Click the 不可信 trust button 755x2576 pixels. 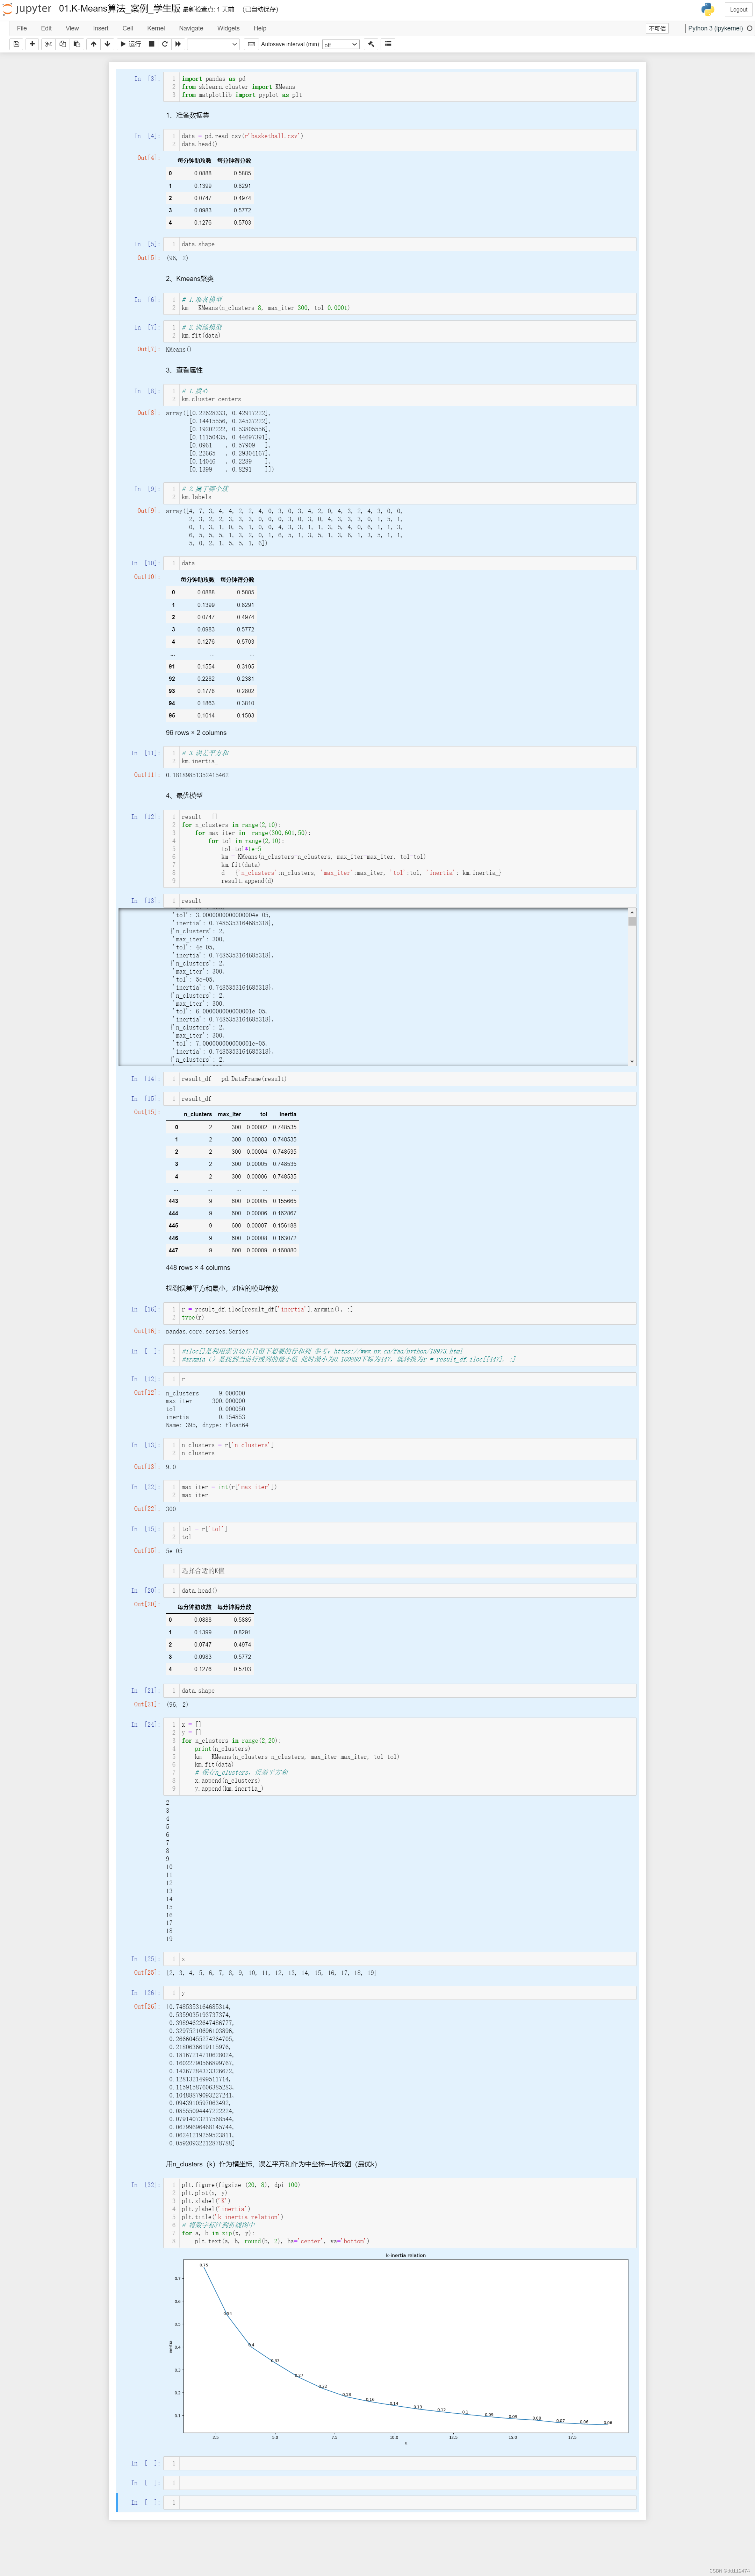657,28
